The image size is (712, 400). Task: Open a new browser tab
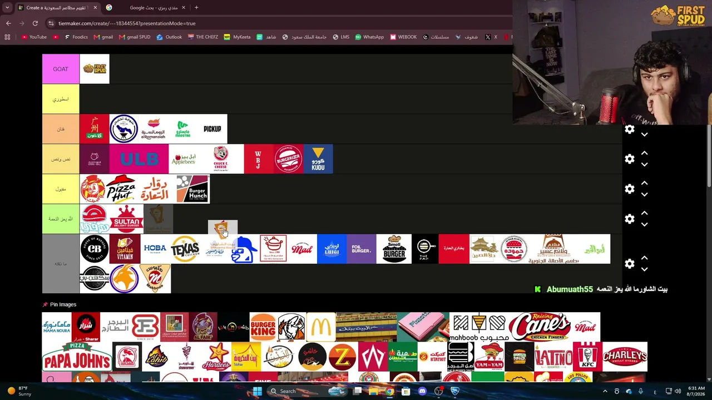(x=196, y=7)
